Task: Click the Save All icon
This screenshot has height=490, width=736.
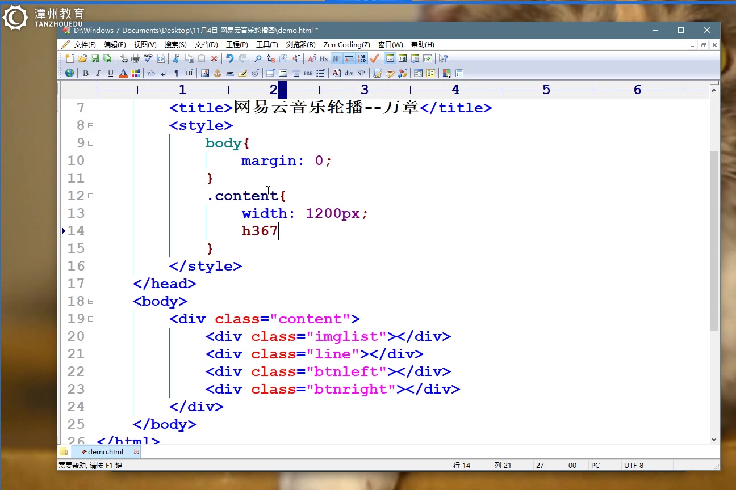Action: coord(107,58)
